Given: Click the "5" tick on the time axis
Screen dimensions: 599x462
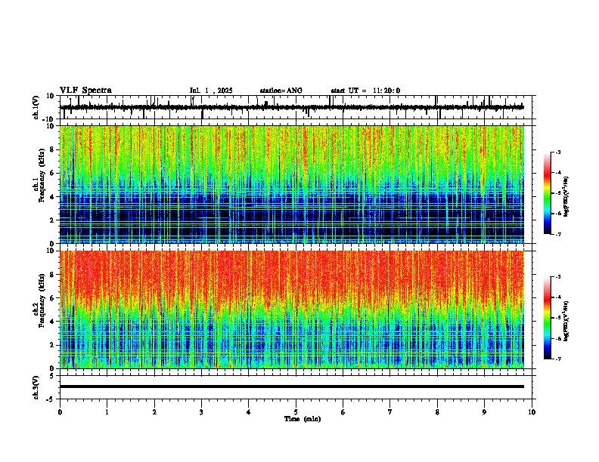Looking at the screenshot, I should (x=296, y=412).
